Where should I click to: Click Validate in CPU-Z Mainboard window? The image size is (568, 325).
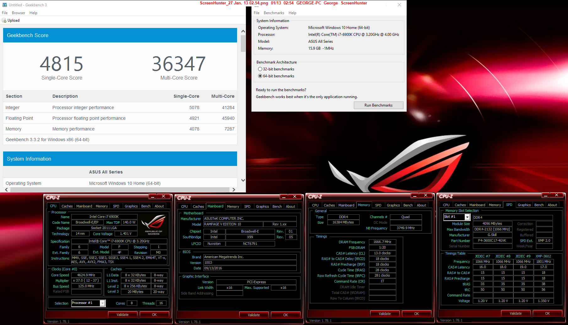click(x=254, y=315)
